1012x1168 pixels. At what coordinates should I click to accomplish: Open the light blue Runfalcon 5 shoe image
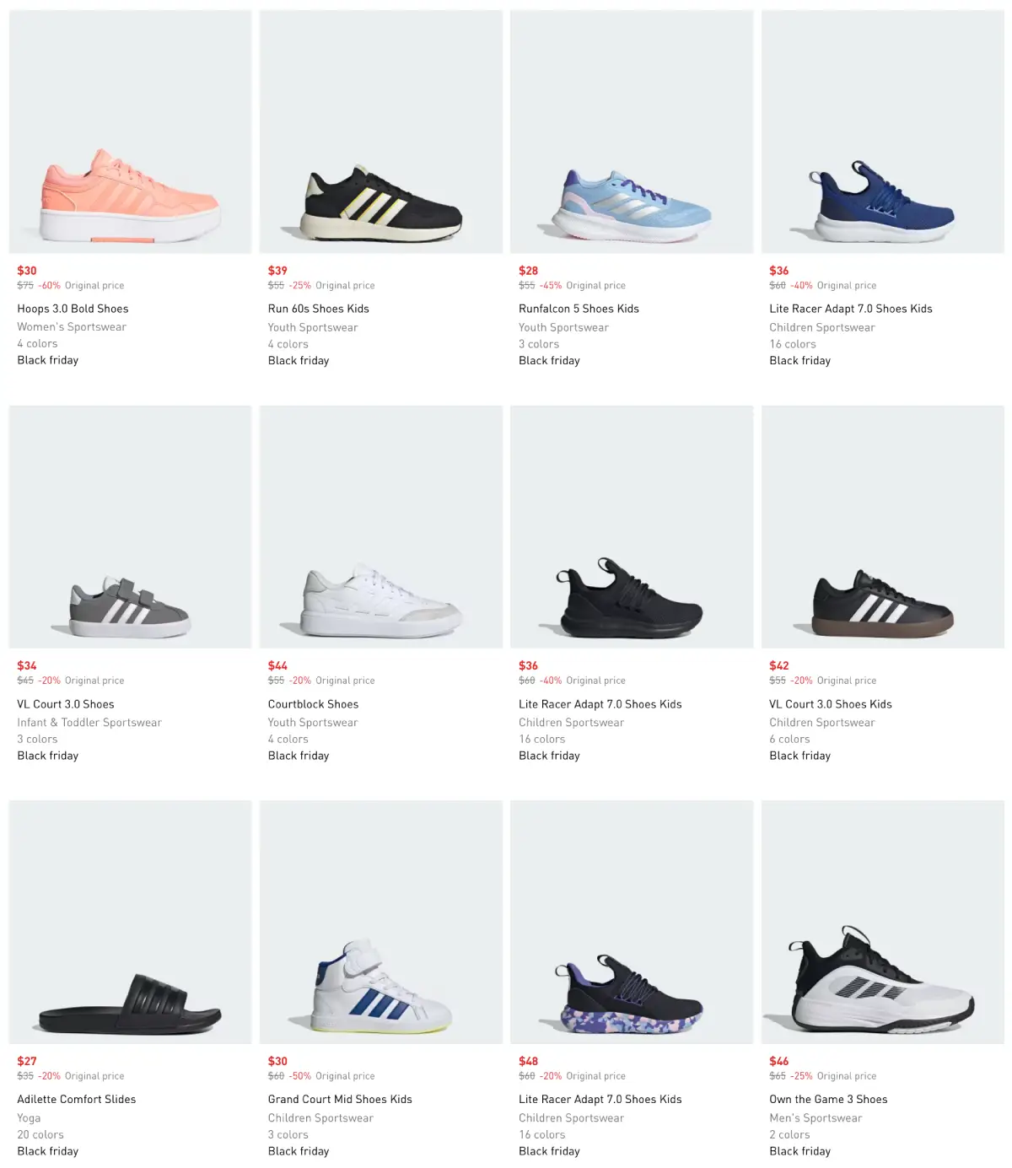pos(632,132)
